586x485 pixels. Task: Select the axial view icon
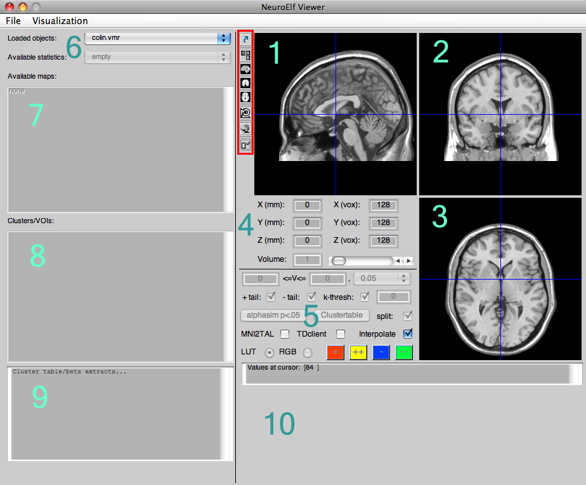245,98
